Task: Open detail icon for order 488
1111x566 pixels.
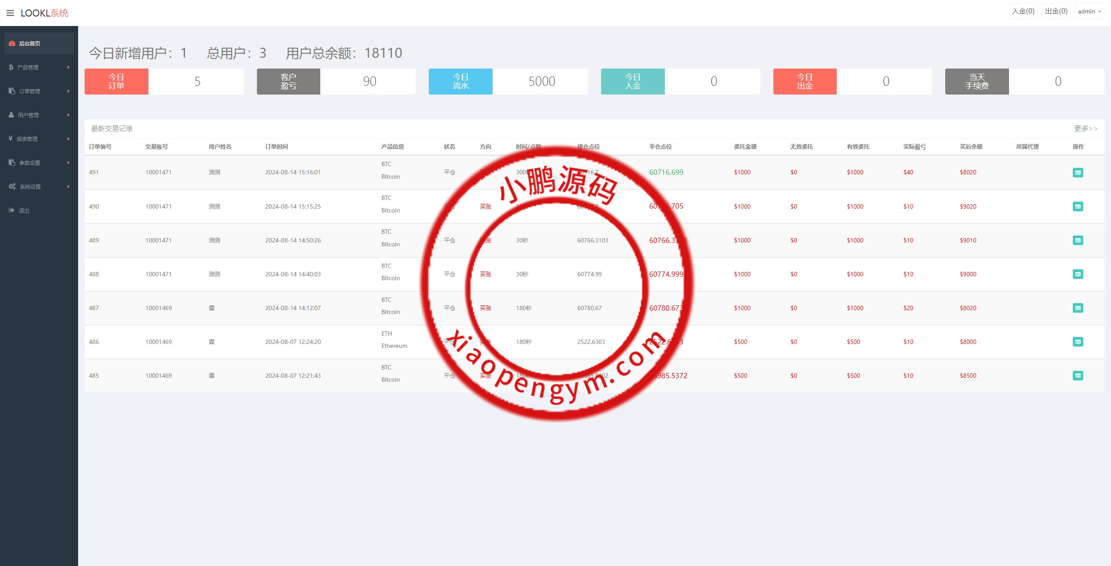Action: click(1078, 274)
